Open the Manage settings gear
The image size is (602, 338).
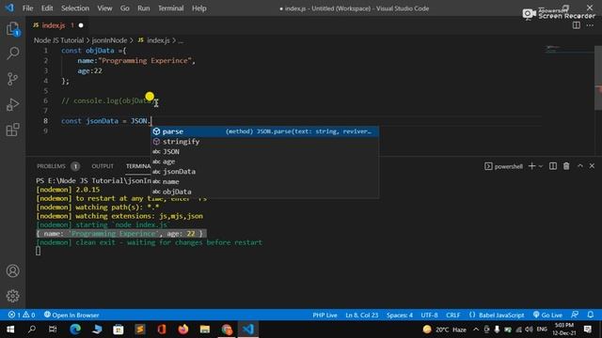12,296
